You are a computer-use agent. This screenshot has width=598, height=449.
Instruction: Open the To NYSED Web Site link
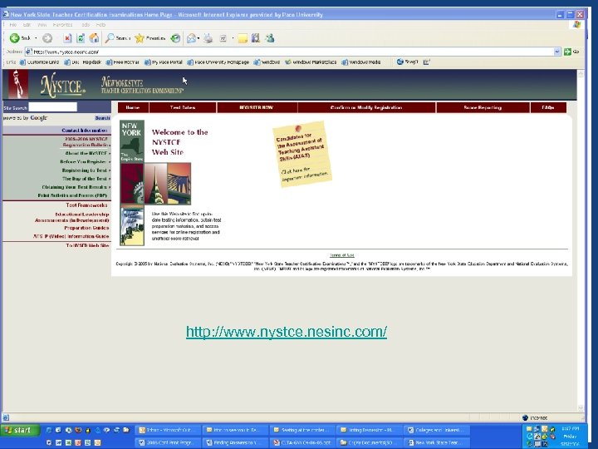[x=87, y=245]
